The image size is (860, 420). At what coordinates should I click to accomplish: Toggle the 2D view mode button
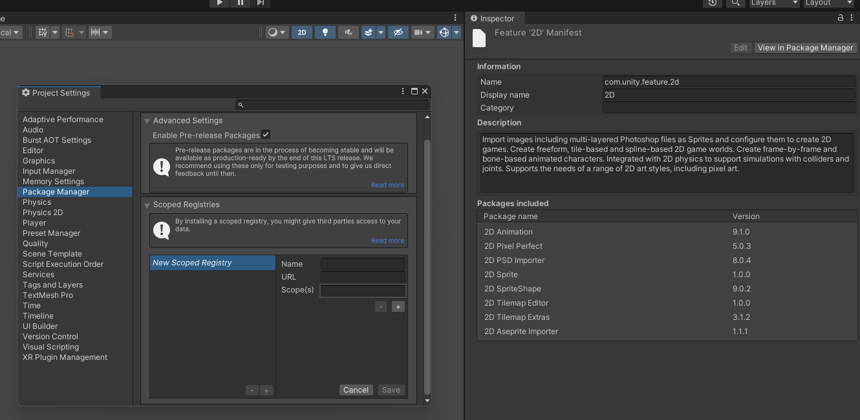[x=302, y=32]
